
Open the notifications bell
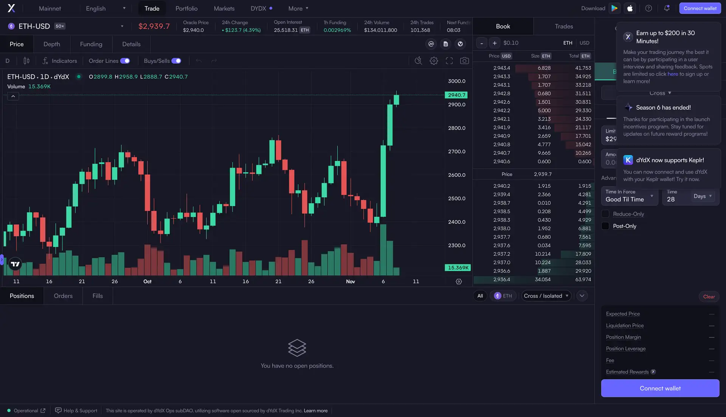point(667,8)
